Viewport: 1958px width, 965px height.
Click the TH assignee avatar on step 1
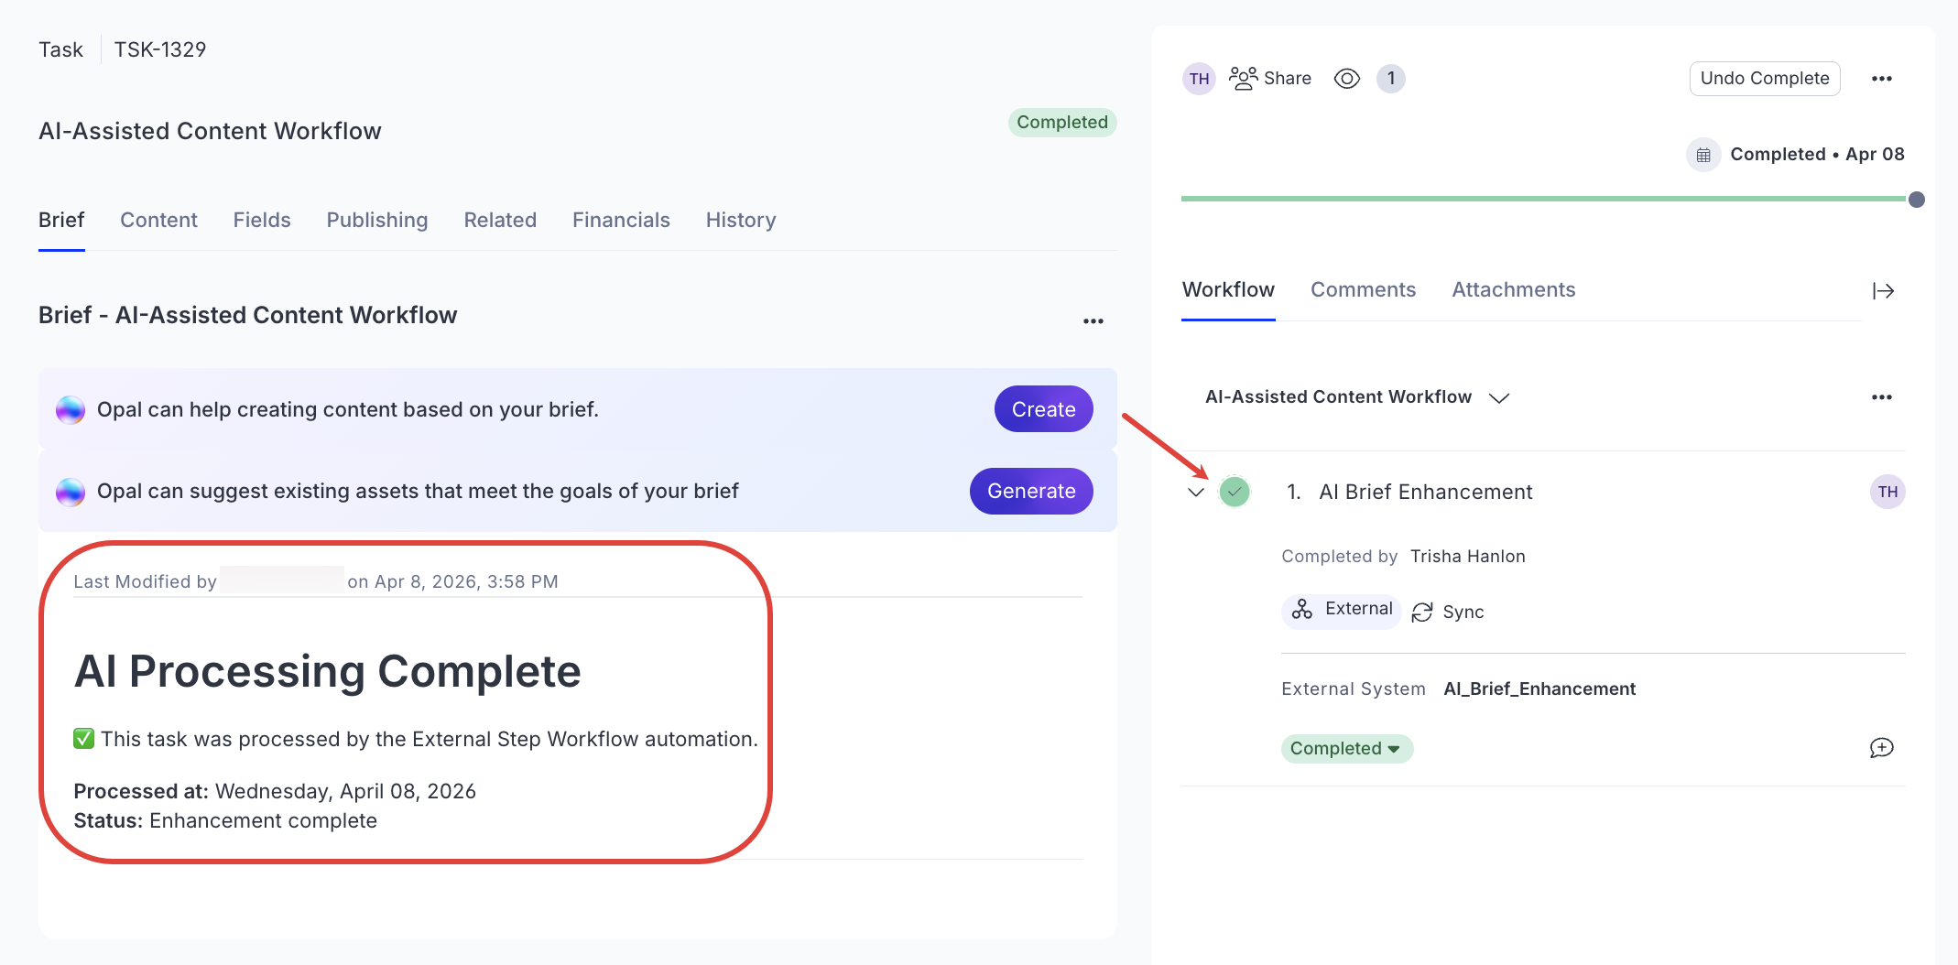1887,492
